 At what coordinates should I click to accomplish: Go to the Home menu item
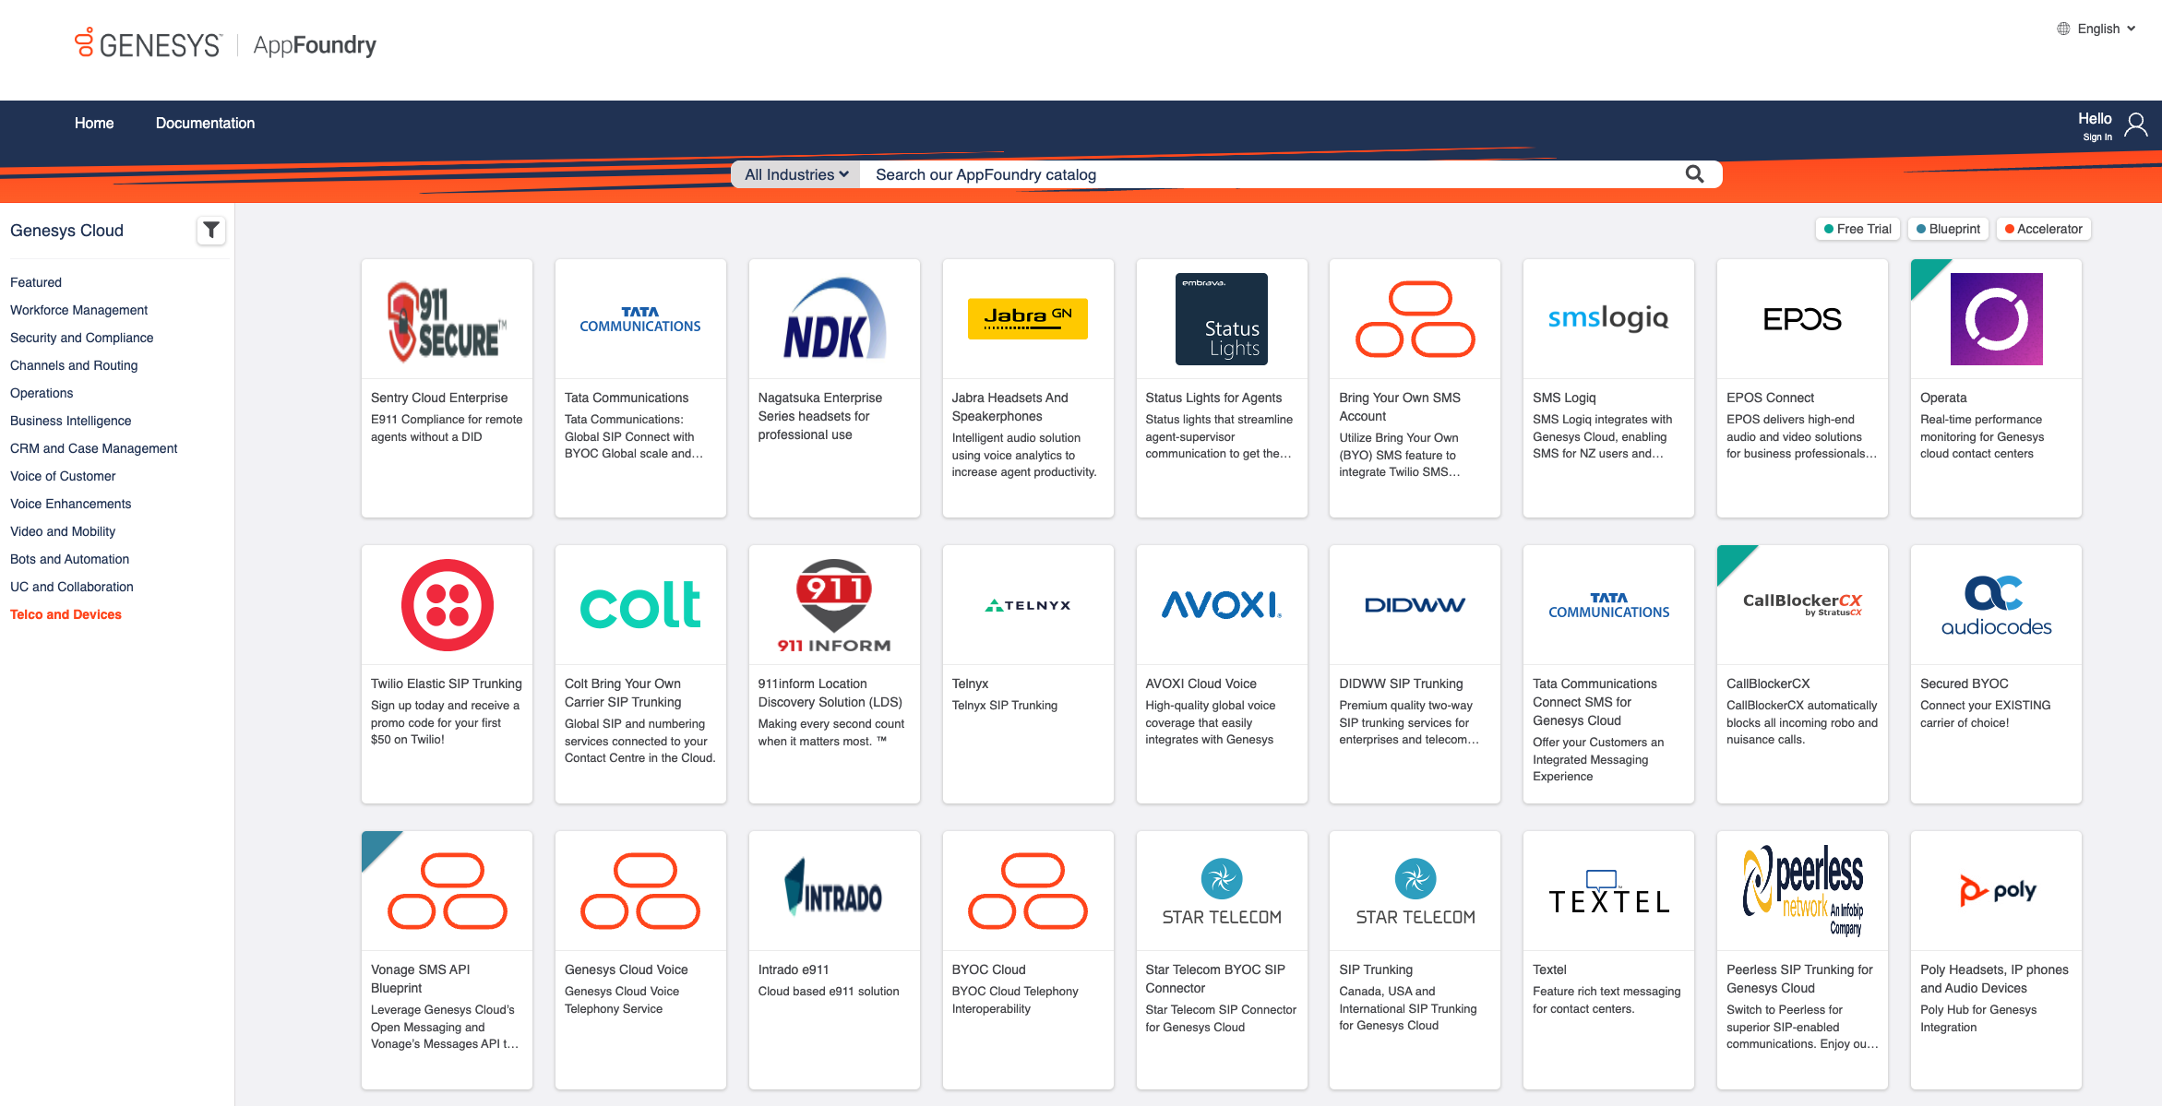(94, 123)
